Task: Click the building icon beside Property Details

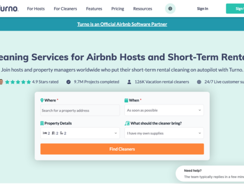Action: [42, 123]
